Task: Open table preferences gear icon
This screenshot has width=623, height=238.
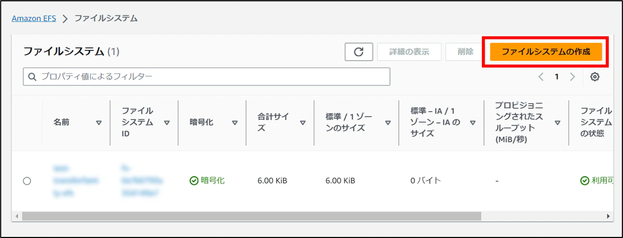Action: (x=595, y=77)
